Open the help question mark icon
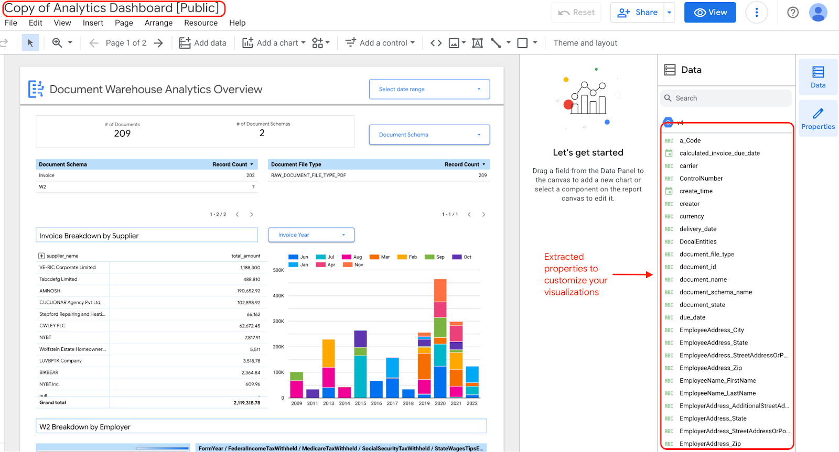Viewport: 839px width, 452px height. tap(792, 13)
